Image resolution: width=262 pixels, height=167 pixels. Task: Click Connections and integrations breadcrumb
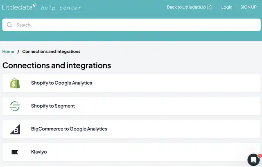51,52
